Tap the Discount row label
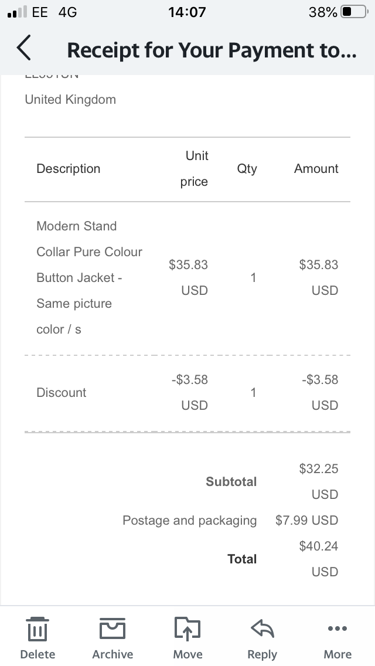 [61, 392]
